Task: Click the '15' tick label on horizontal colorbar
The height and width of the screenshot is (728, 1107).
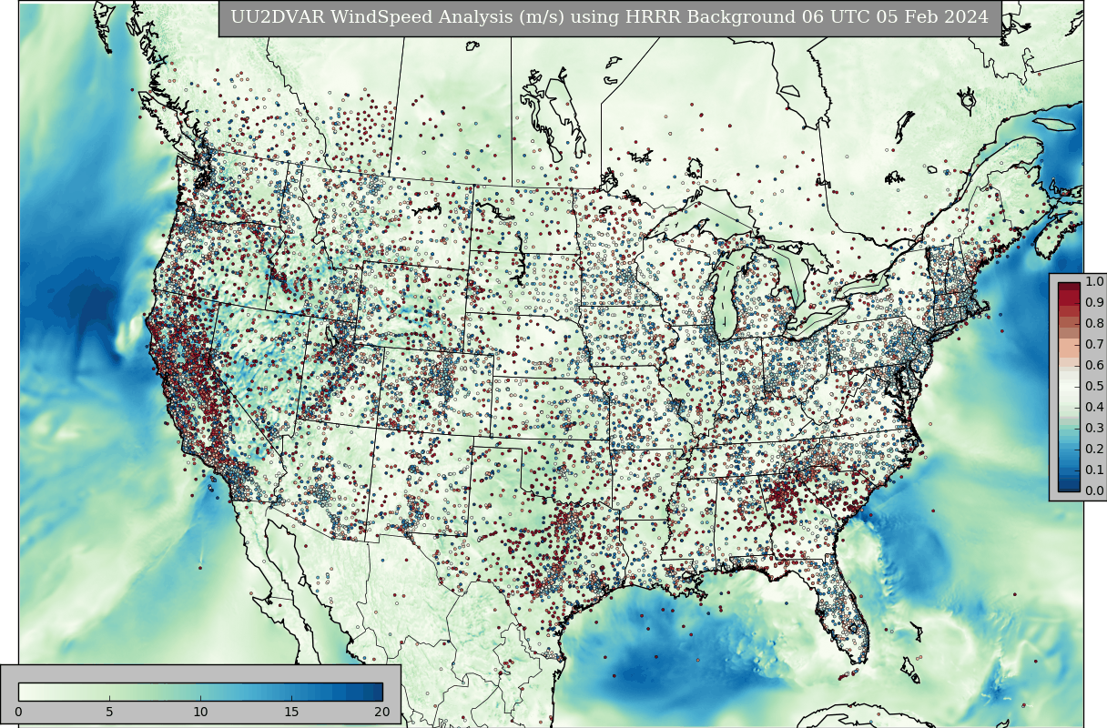Action: coord(291,712)
